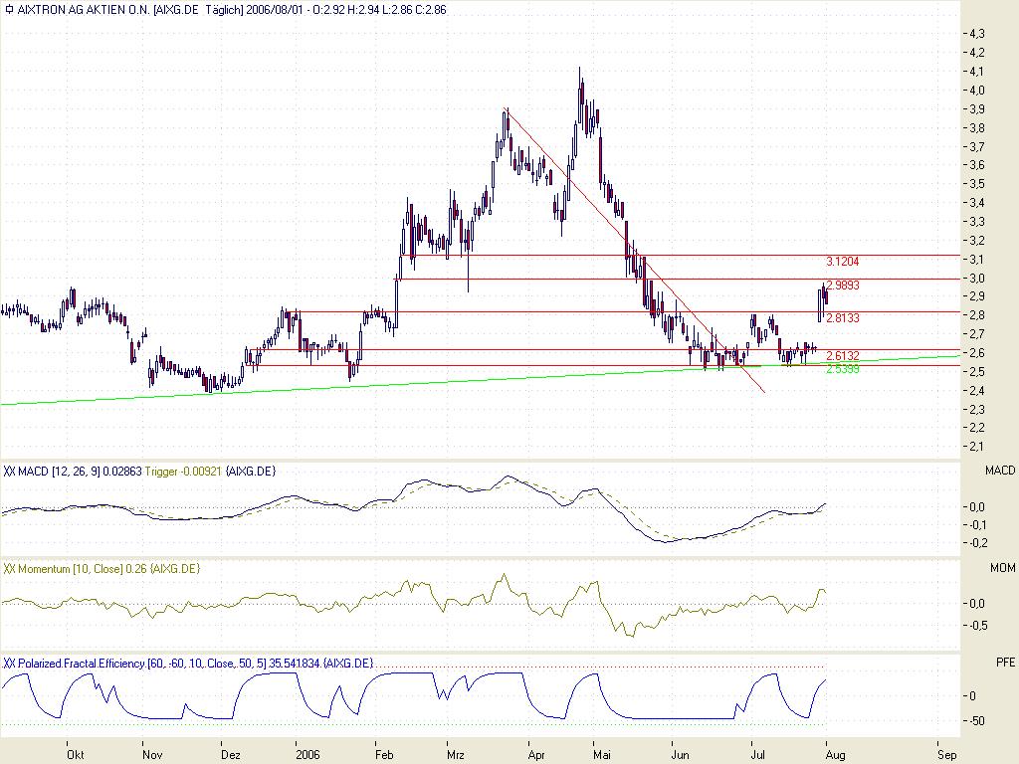Click the 4,0 value on the price axis
Viewport: 1019px width, 764px height.
click(x=977, y=90)
